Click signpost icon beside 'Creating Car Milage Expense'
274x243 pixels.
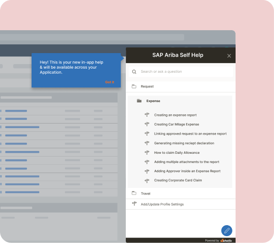click(147, 124)
